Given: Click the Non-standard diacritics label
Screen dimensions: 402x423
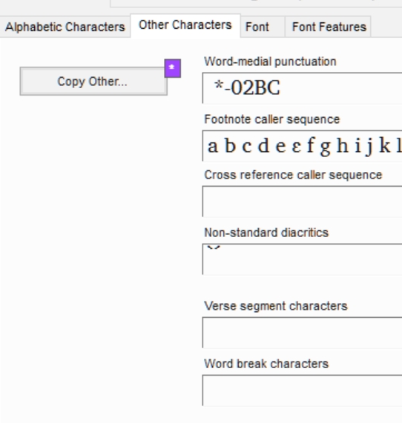Looking at the screenshot, I should pos(266,233).
